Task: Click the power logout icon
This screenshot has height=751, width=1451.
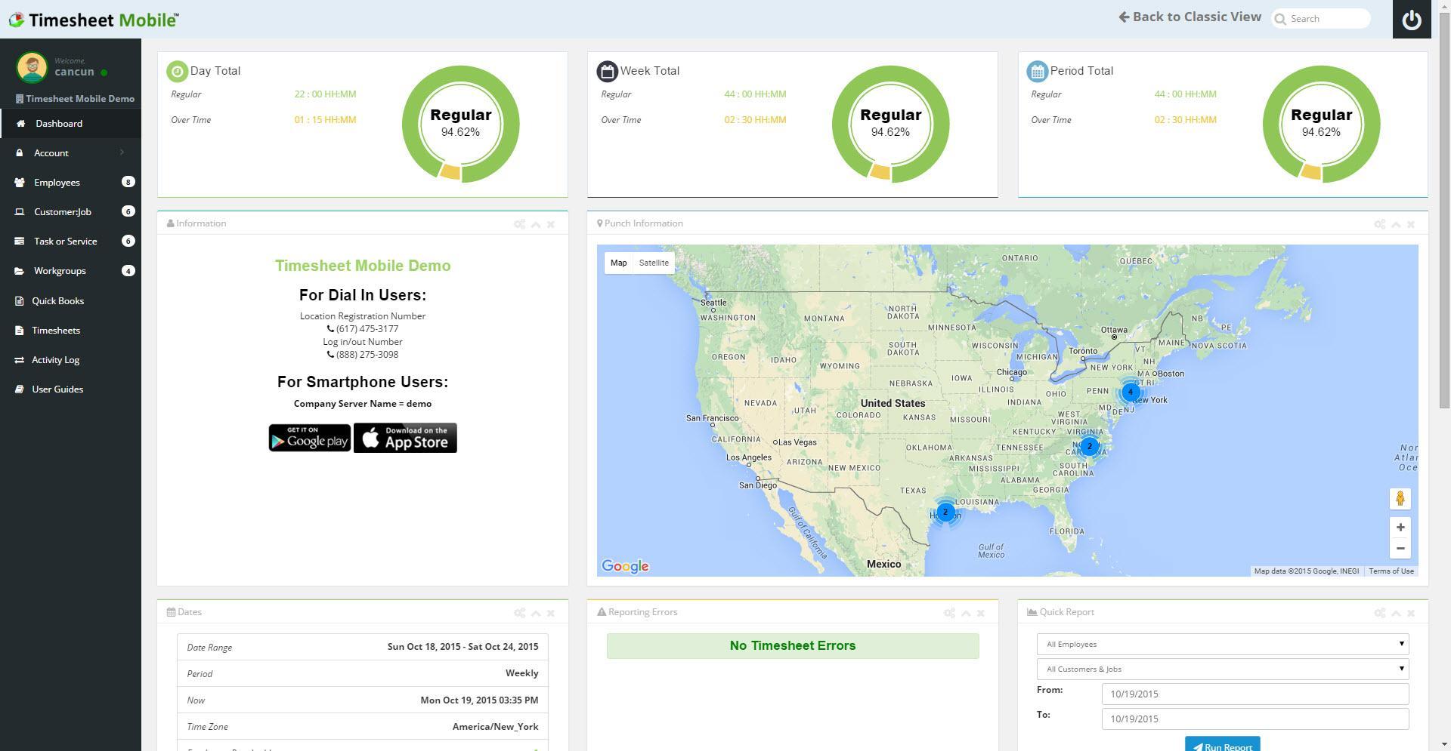Action: tap(1411, 20)
